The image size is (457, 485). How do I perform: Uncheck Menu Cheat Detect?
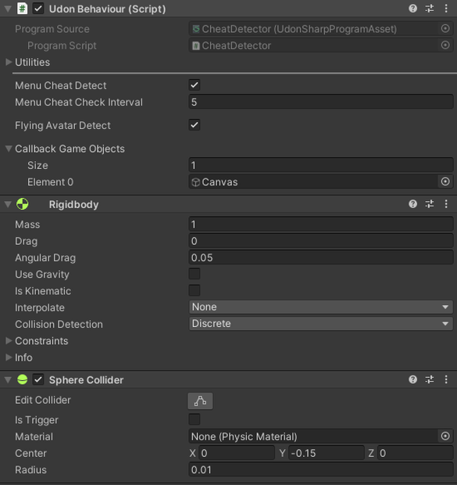[195, 85]
